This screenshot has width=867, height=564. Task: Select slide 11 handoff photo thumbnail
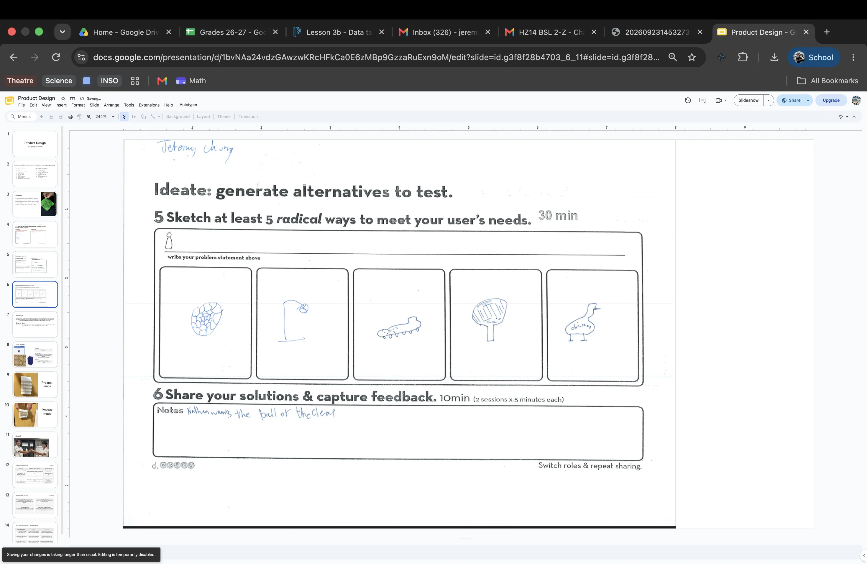[x=35, y=445]
